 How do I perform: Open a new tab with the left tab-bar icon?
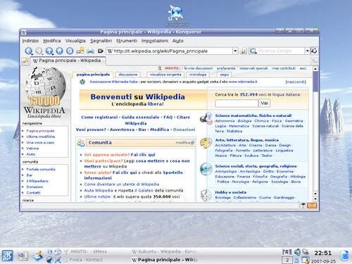25,61
